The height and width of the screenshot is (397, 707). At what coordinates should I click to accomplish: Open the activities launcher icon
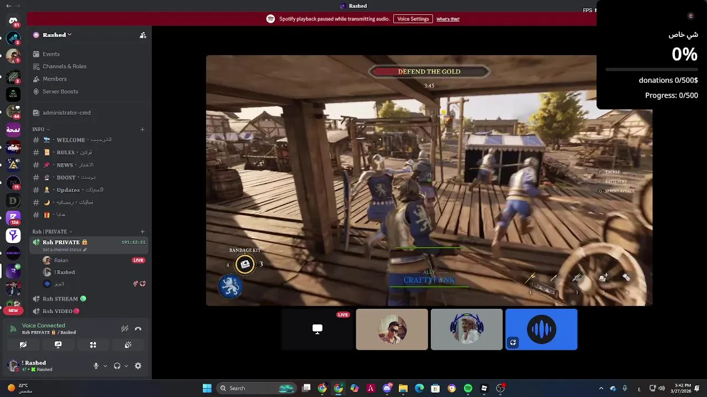(93, 345)
